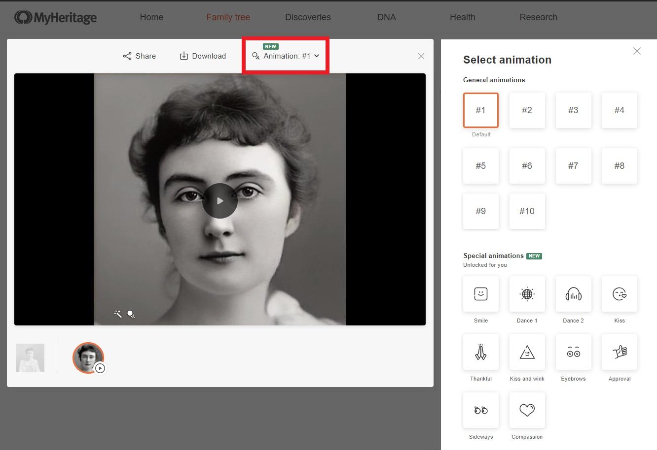The width and height of the screenshot is (657, 450).
Task: Pick the Compassion heart animation
Action: click(527, 410)
